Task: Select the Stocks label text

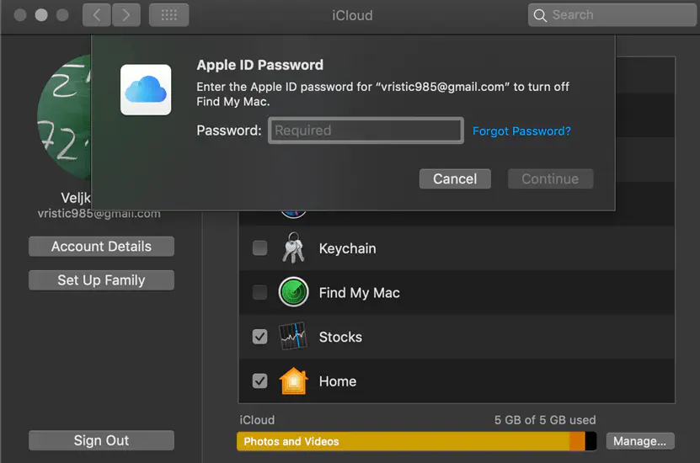Action: [340, 337]
